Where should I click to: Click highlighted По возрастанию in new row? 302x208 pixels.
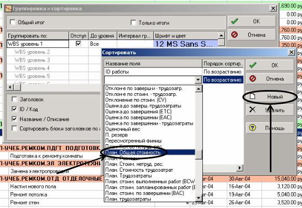(x=222, y=80)
